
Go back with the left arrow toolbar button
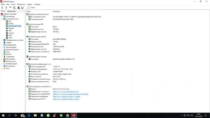[2, 8]
